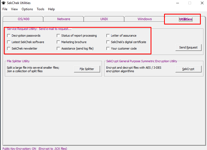Viewport: 207px width, 150px height.
Task: Click text 'Split a large file into several smaller files'
Action: point(33,68)
